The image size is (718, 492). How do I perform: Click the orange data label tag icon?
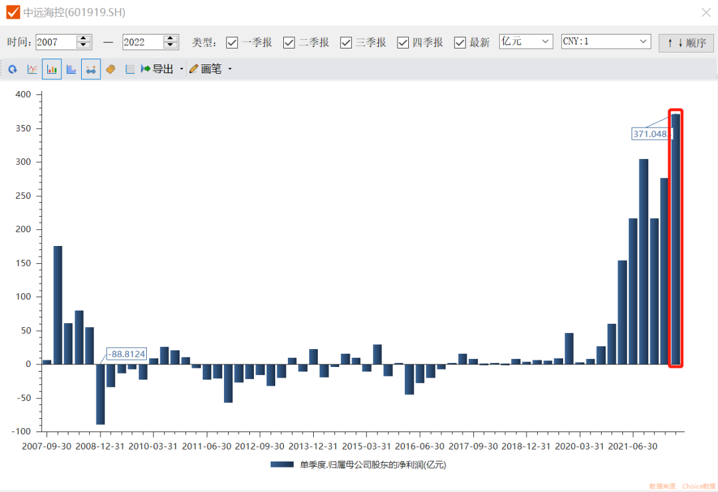(110, 69)
